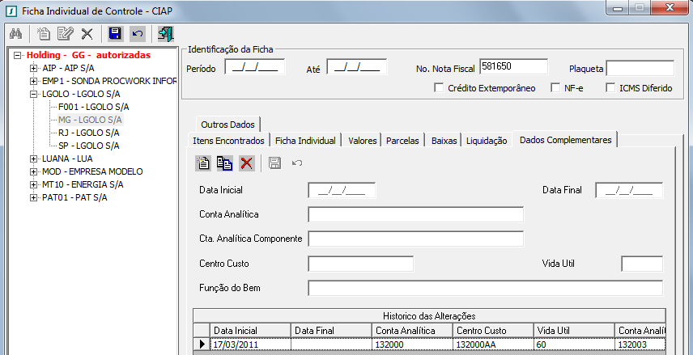This screenshot has height=355, width=693.
Task: Expand the AIP - AIP S/A tree node
Action: click(x=34, y=68)
